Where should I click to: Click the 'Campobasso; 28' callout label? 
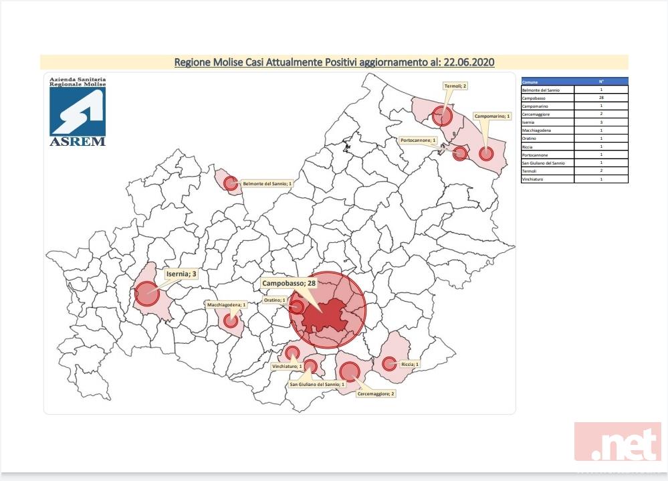click(289, 283)
